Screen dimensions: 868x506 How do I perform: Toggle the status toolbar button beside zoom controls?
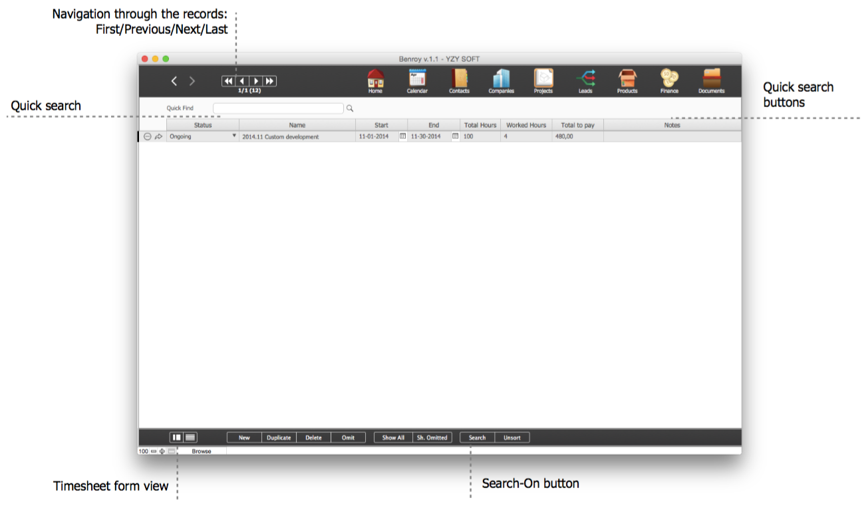pyautogui.click(x=172, y=451)
